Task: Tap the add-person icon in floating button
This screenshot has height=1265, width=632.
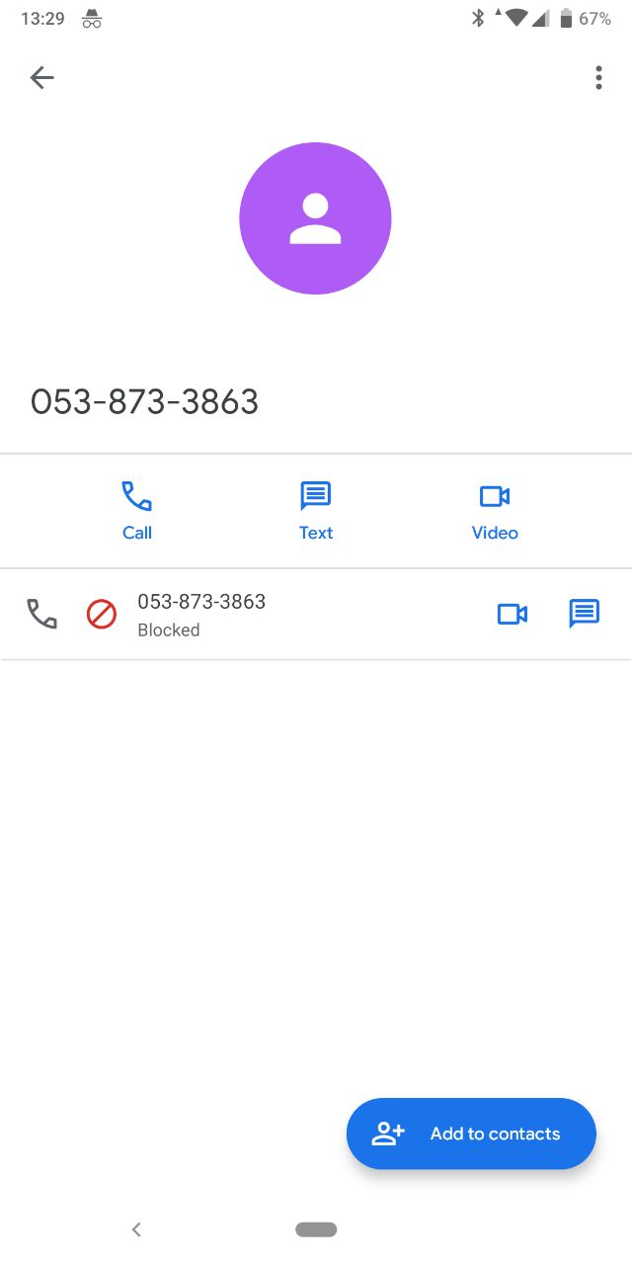Action: [x=388, y=1134]
